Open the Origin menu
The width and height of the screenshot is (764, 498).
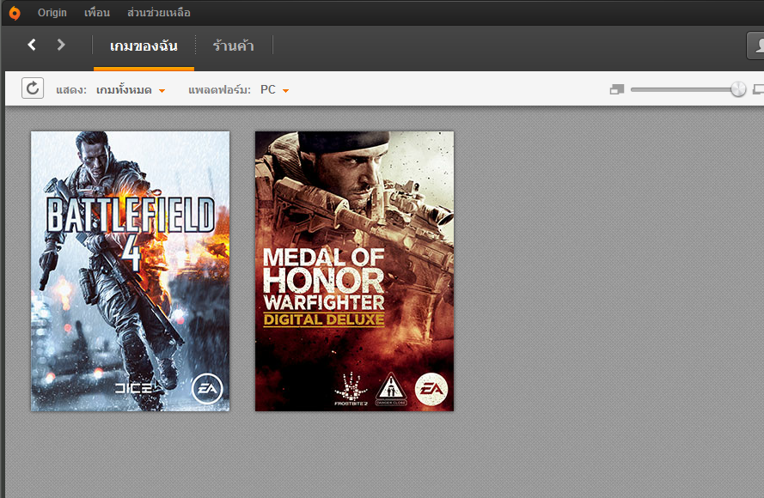point(52,13)
